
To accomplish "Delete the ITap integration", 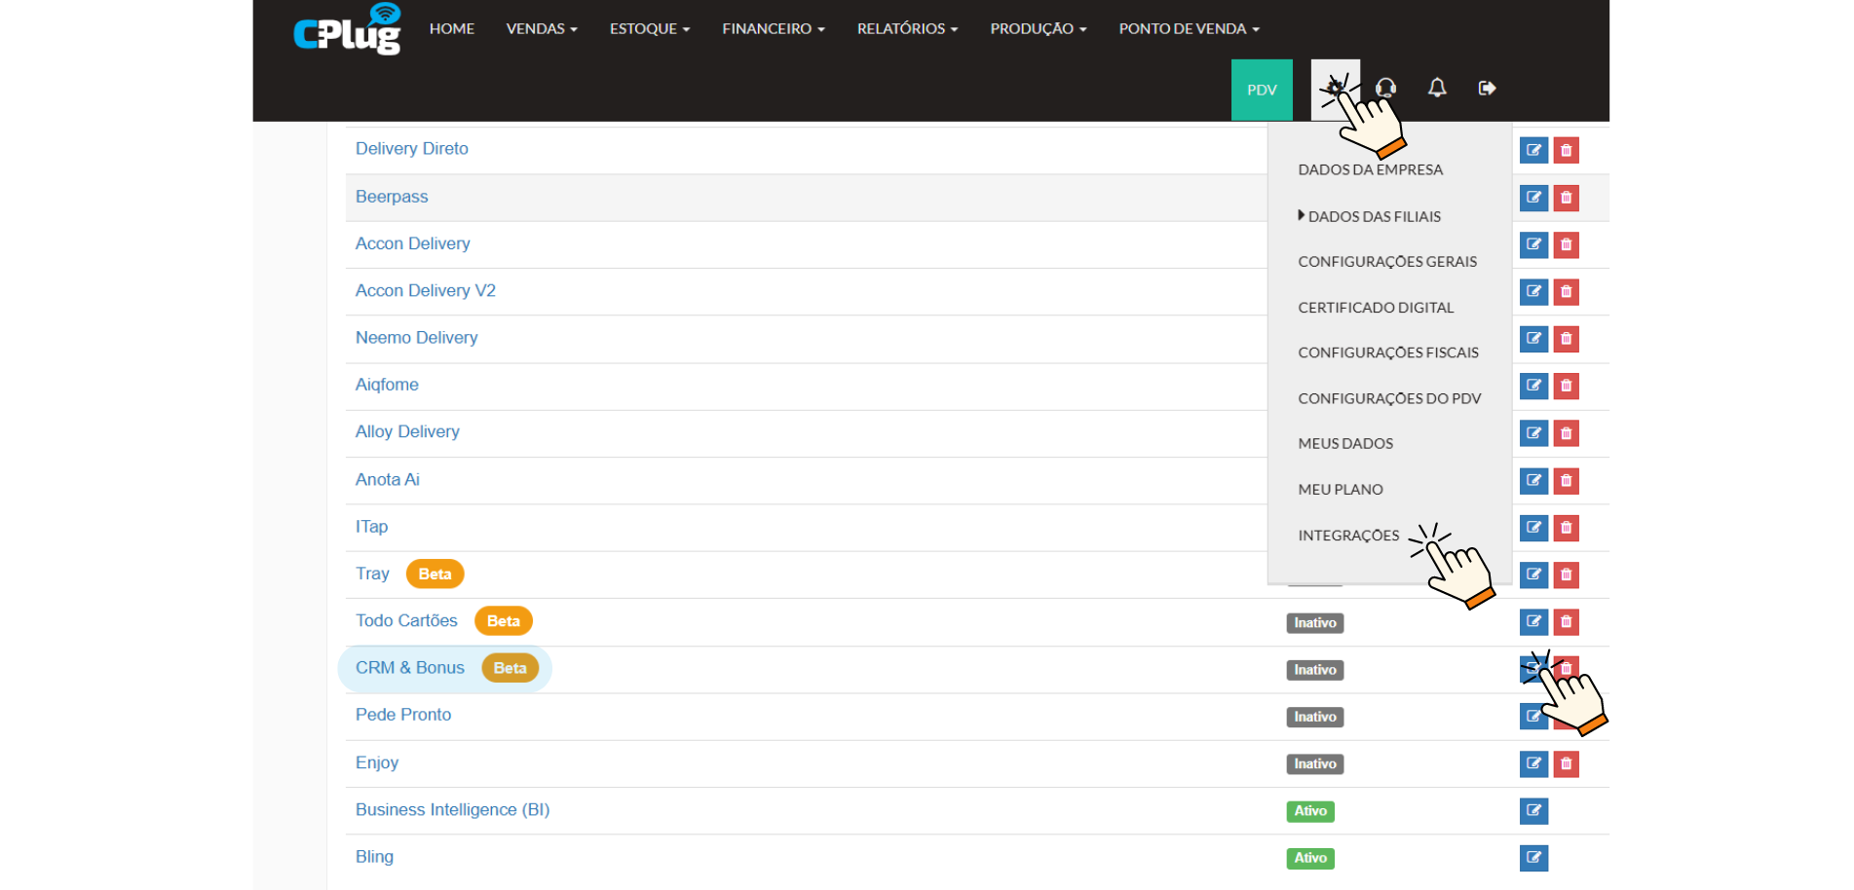I will [x=1566, y=528].
